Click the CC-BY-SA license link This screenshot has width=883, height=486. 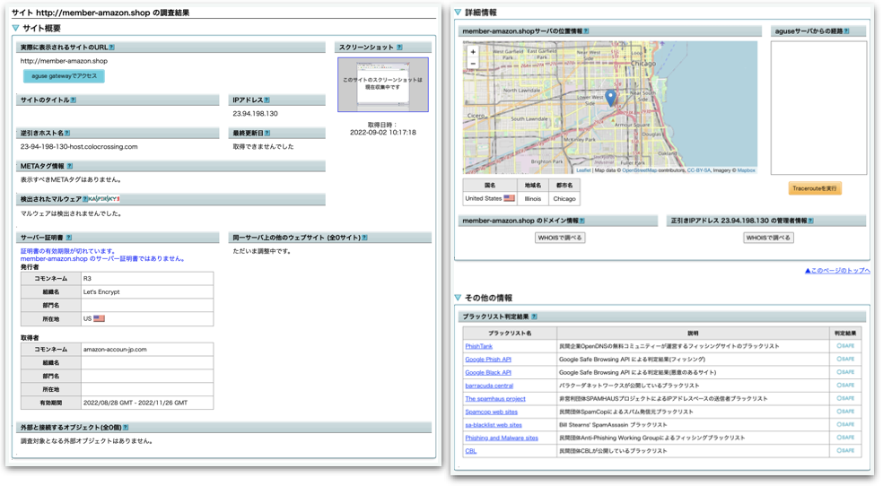[x=698, y=170]
